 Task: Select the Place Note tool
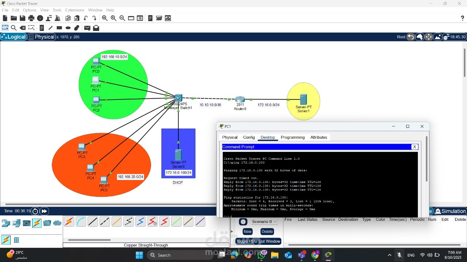(x=42, y=28)
